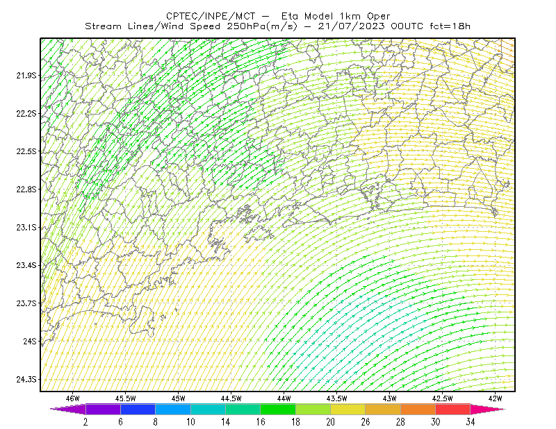Click the 22.8S latitude axis label

[26, 190]
